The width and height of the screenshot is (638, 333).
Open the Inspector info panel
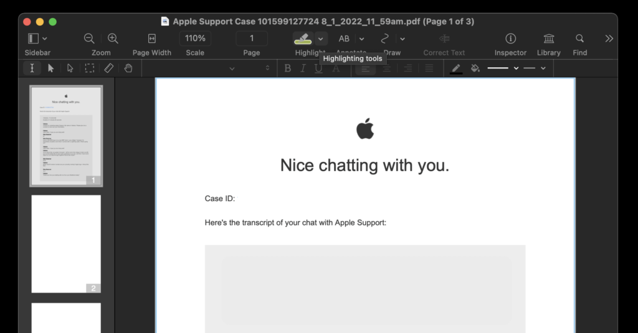pos(511,38)
